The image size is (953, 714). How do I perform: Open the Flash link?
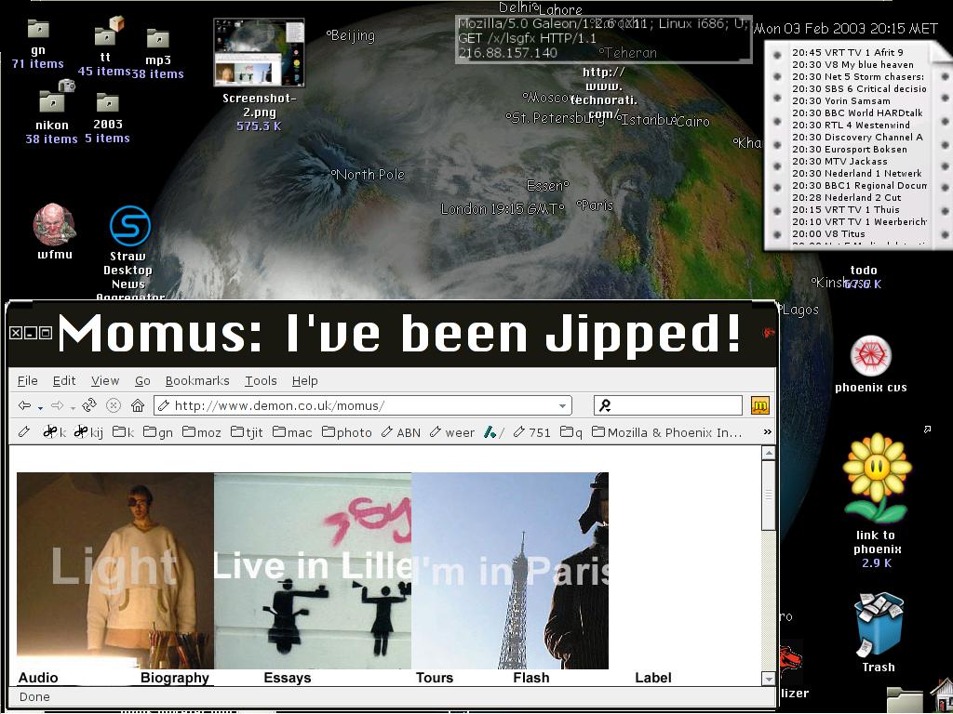[x=531, y=678]
